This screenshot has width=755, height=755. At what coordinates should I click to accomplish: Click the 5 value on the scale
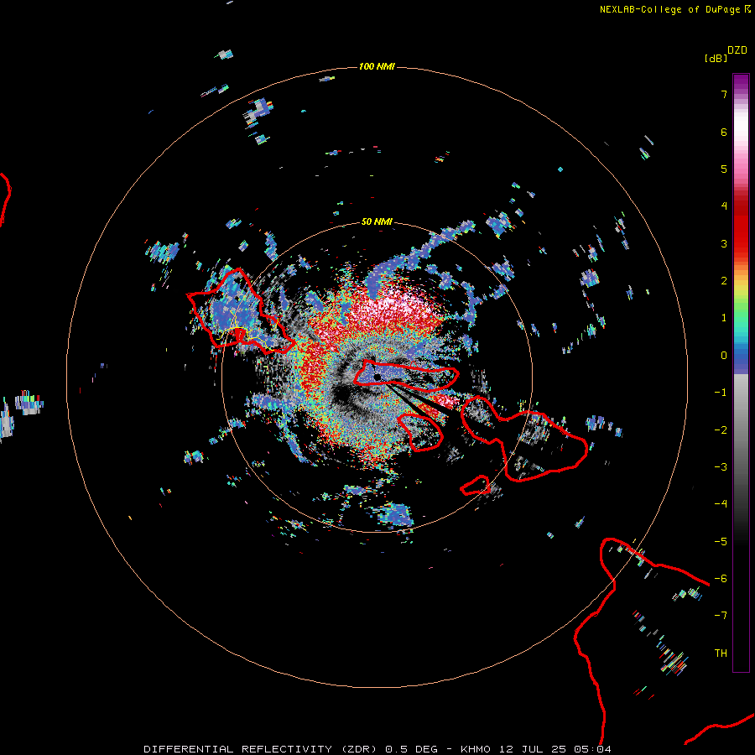coord(724,169)
